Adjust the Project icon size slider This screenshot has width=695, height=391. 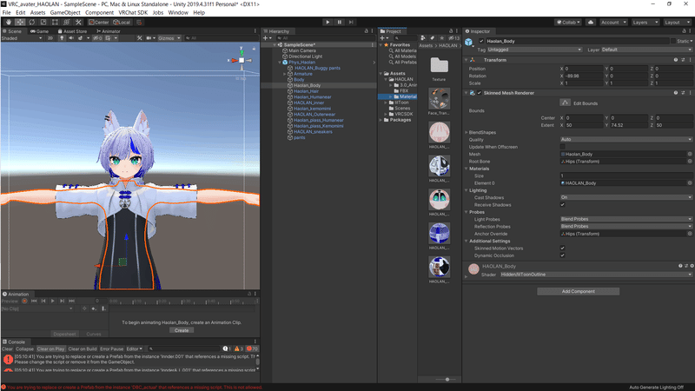[447, 380]
